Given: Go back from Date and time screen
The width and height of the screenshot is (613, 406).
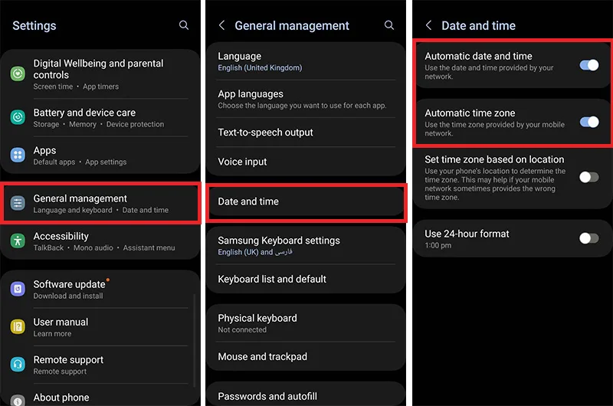Looking at the screenshot, I should point(428,25).
